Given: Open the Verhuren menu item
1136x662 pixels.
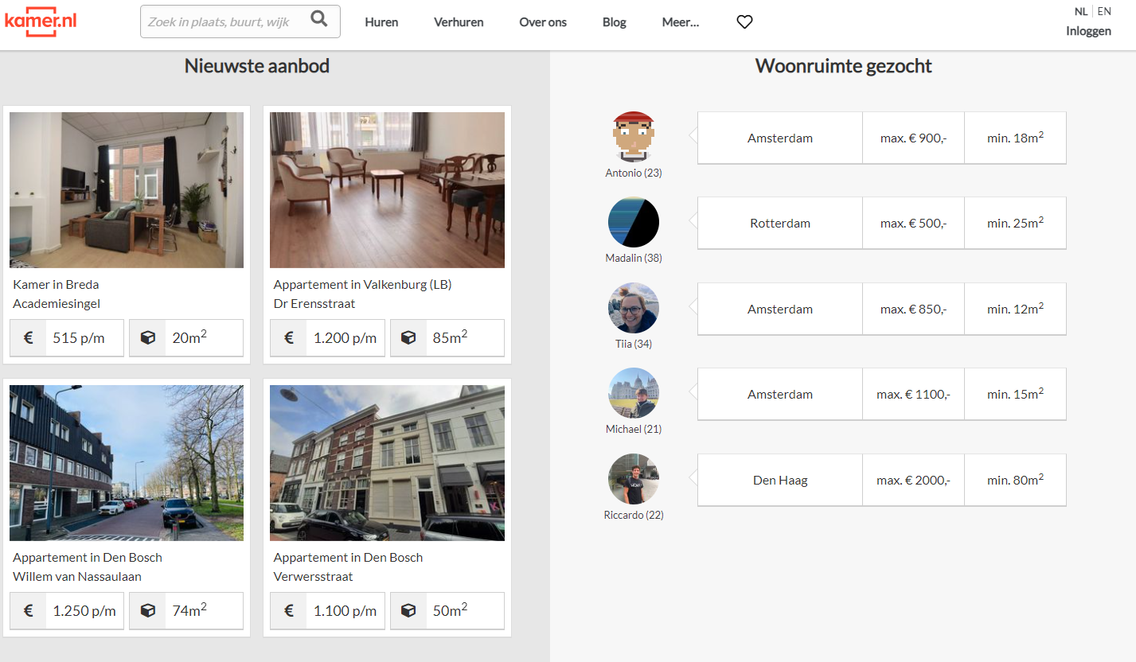Looking at the screenshot, I should pyautogui.click(x=459, y=22).
